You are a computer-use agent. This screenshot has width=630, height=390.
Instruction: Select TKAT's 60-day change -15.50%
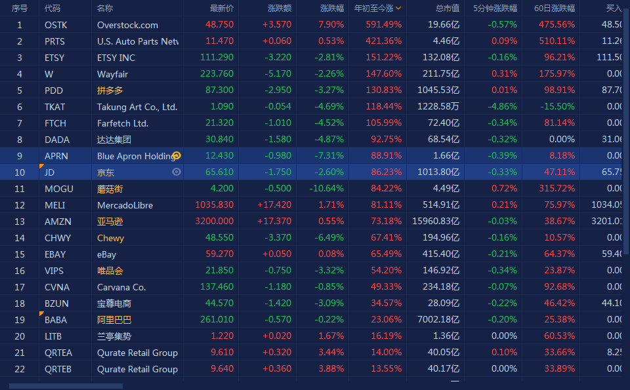(557, 106)
